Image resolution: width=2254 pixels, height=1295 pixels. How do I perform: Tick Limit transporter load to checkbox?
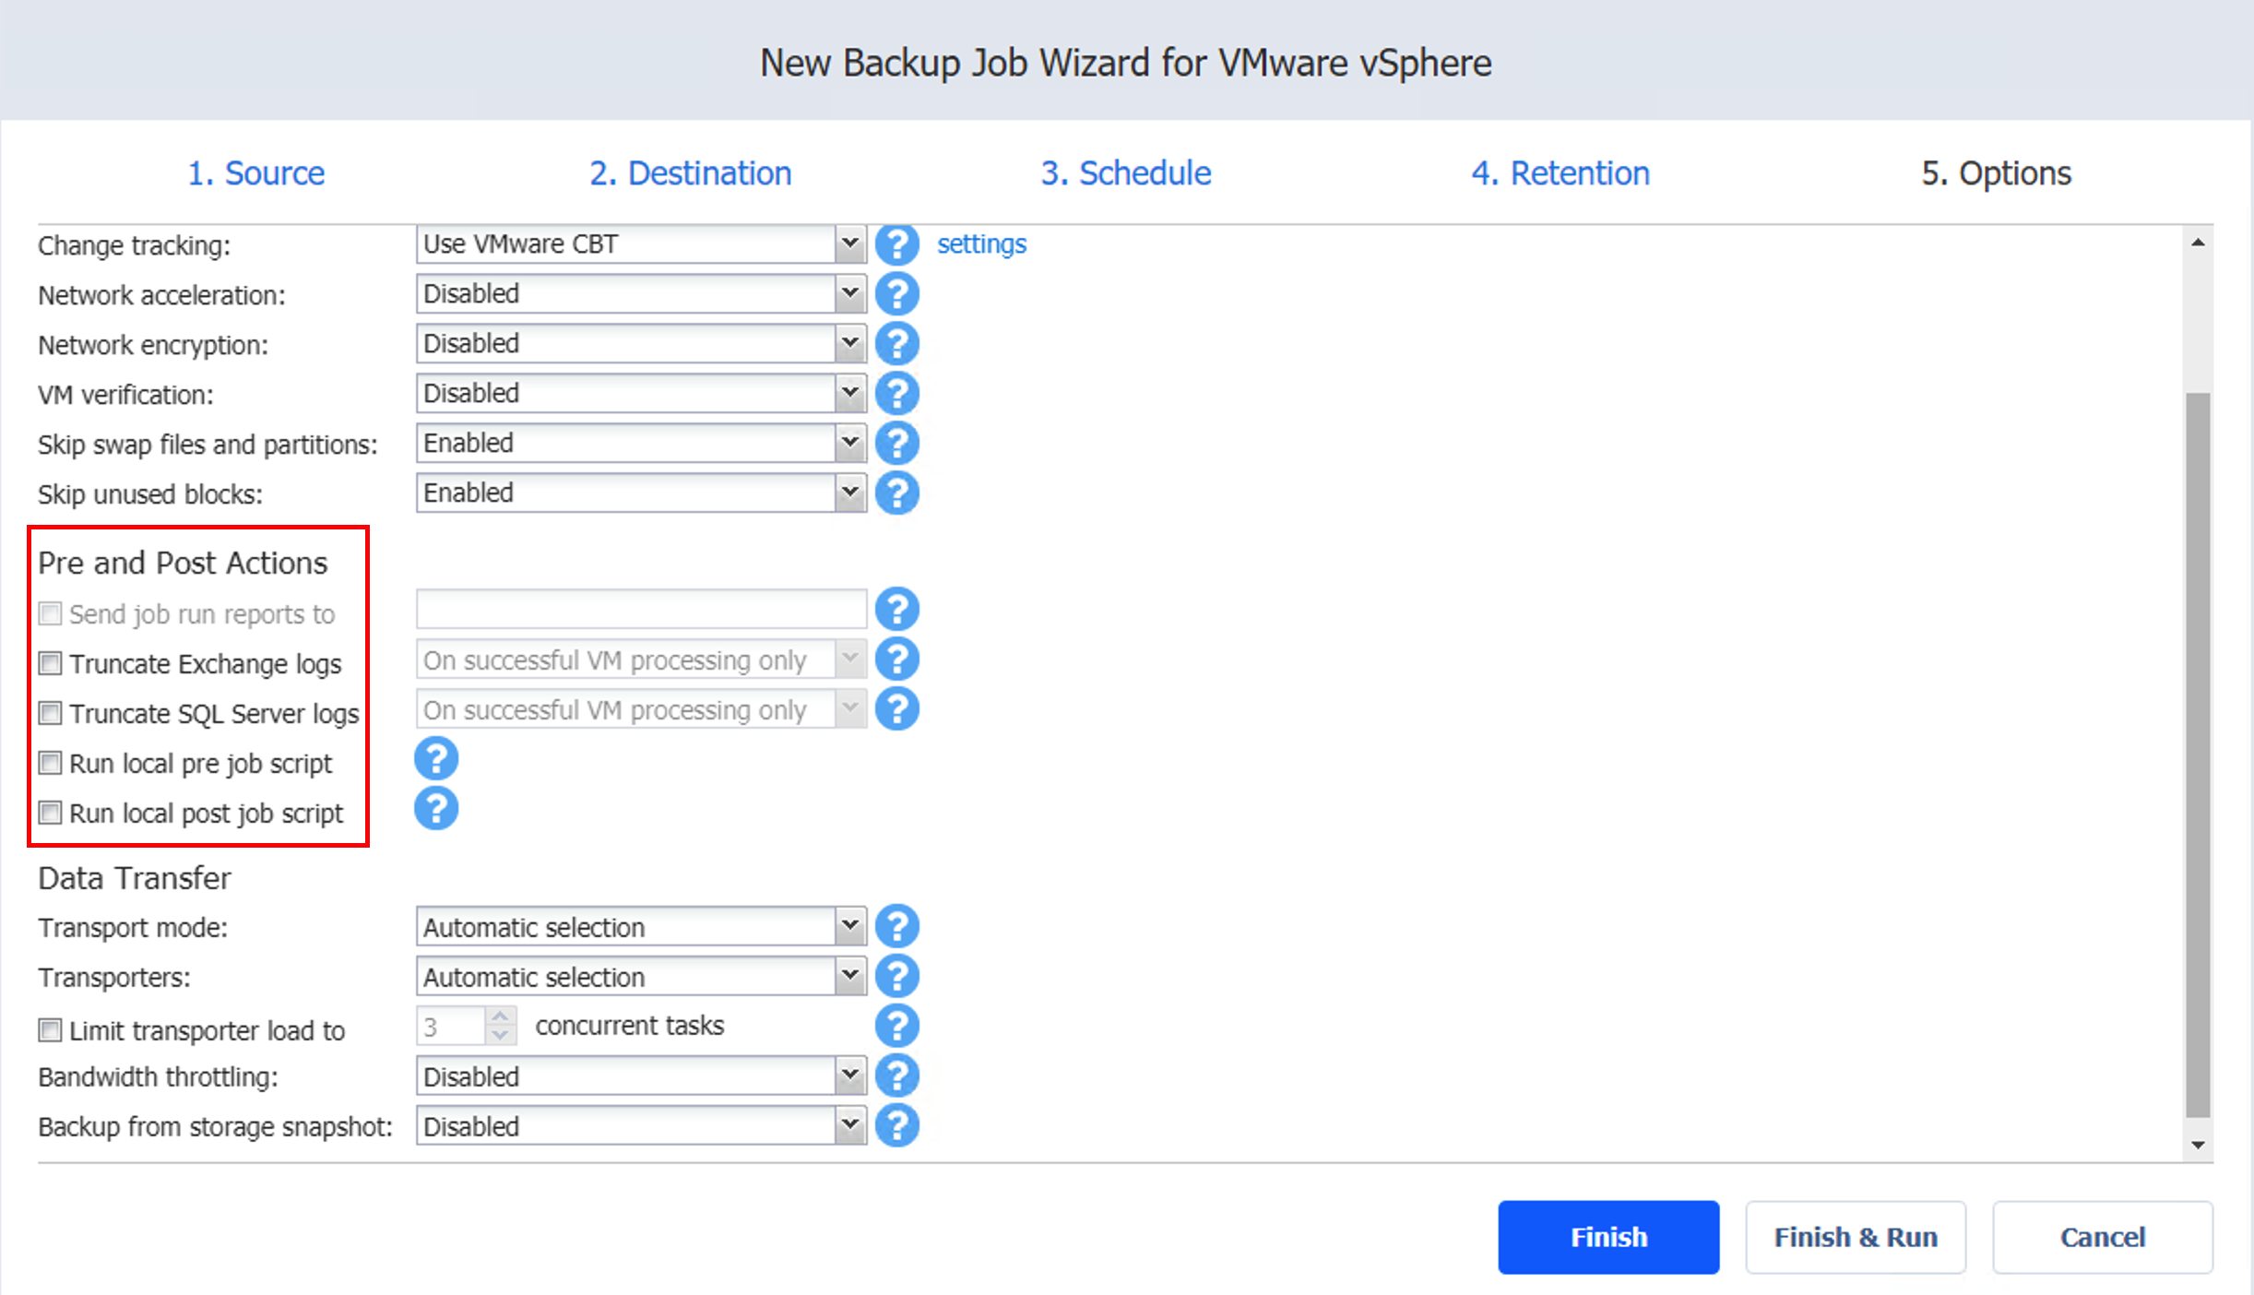tap(50, 1030)
